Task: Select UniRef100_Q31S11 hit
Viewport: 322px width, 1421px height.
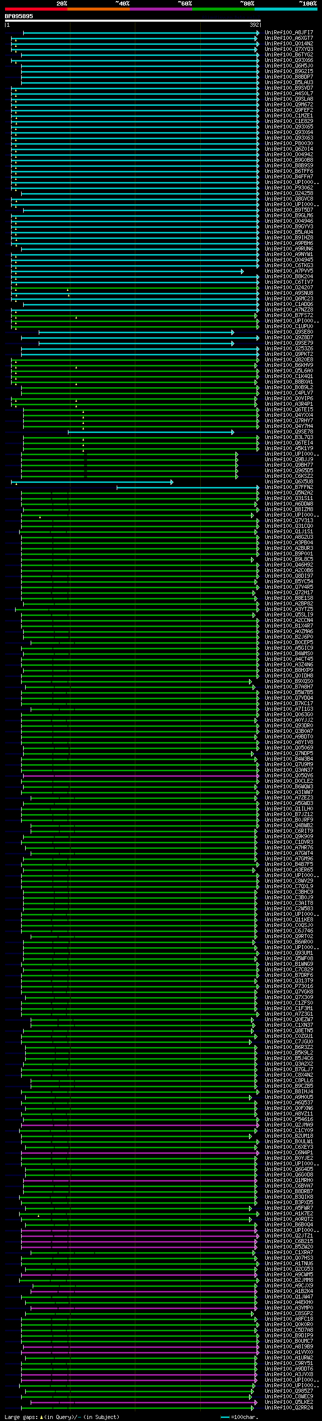Action: (289, 498)
